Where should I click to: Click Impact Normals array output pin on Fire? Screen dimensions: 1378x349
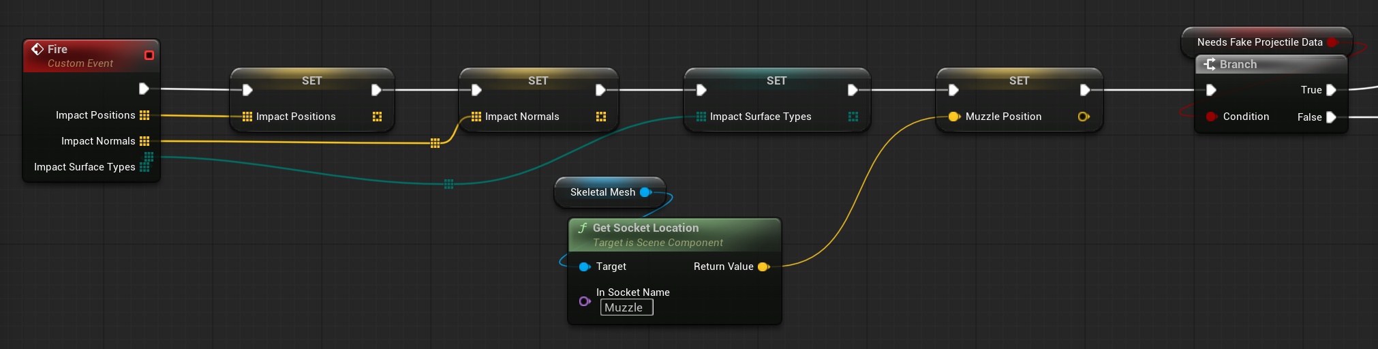144,141
